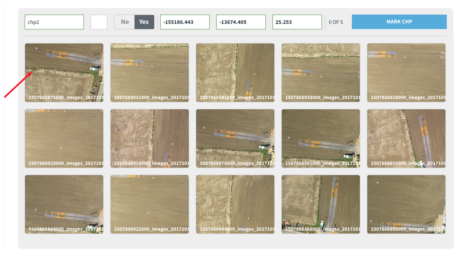
Task: Select the Yes toggle option
Action: pos(144,22)
